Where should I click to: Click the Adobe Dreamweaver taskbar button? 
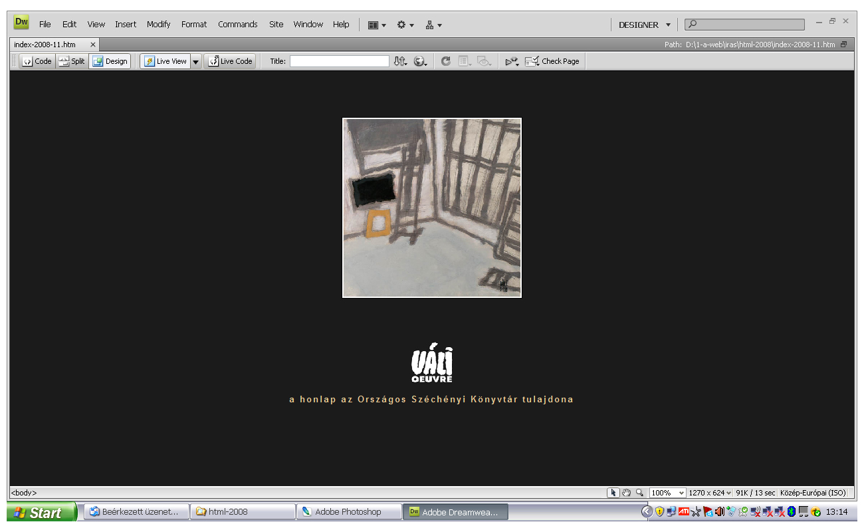point(457,512)
